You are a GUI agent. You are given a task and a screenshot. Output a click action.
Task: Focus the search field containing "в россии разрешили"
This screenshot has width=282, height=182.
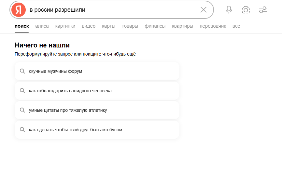[x=111, y=10]
